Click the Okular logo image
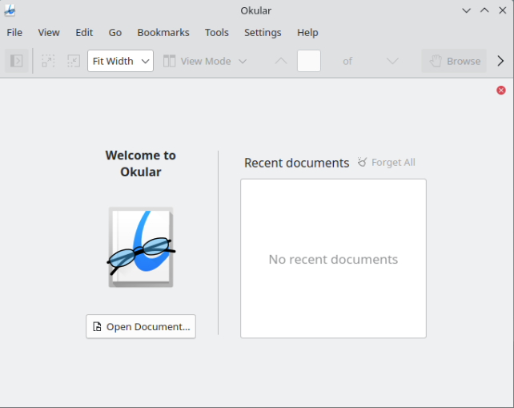 [141, 247]
